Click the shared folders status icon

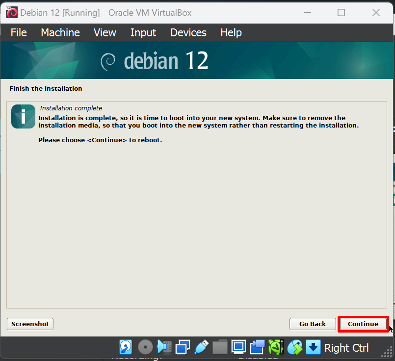(220, 347)
